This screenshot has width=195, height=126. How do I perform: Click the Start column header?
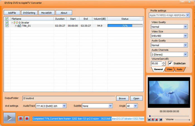73,19
